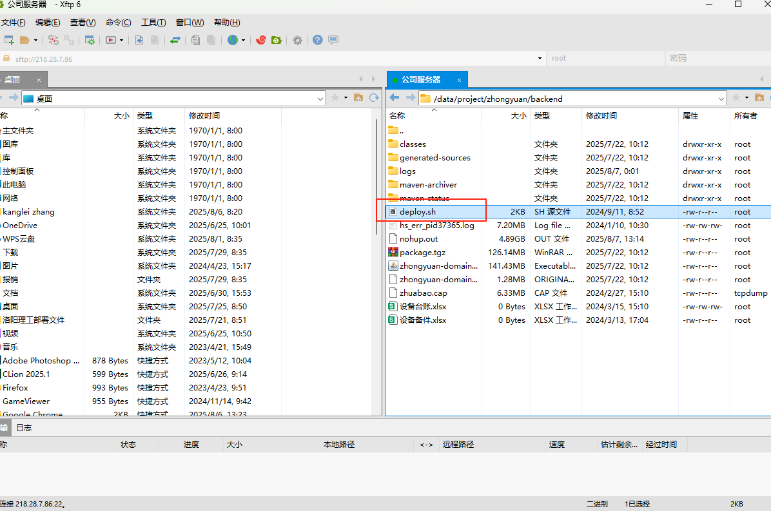Click the Copy icon in toolbar
771x511 pixels.
click(x=196, y=41)
